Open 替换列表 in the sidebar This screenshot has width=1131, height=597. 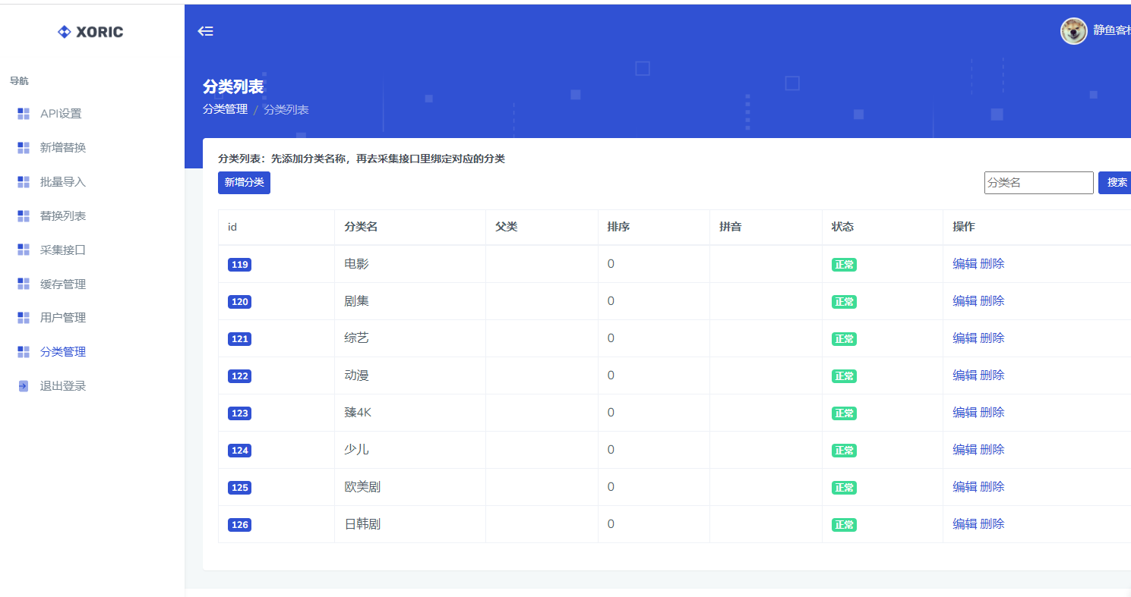63,216
